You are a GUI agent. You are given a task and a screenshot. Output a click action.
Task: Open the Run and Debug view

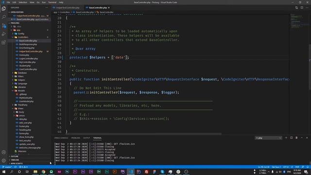click(x=3, y=34)
